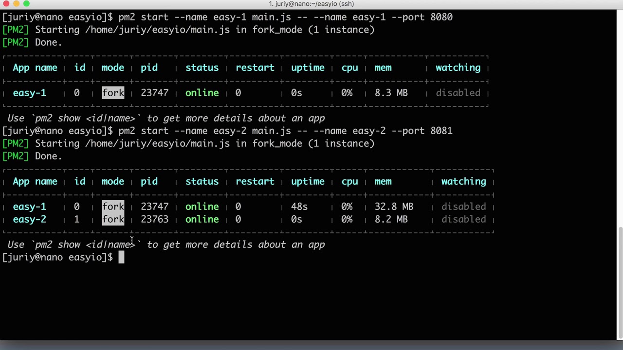Click the 'id' value 1 for easy-2
The height and width of the screenshot is (350, 623).
[77, 219]
